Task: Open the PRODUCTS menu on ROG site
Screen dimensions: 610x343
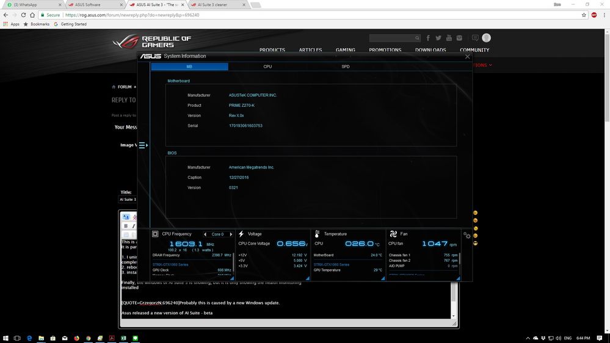Action: click(272, 50)
